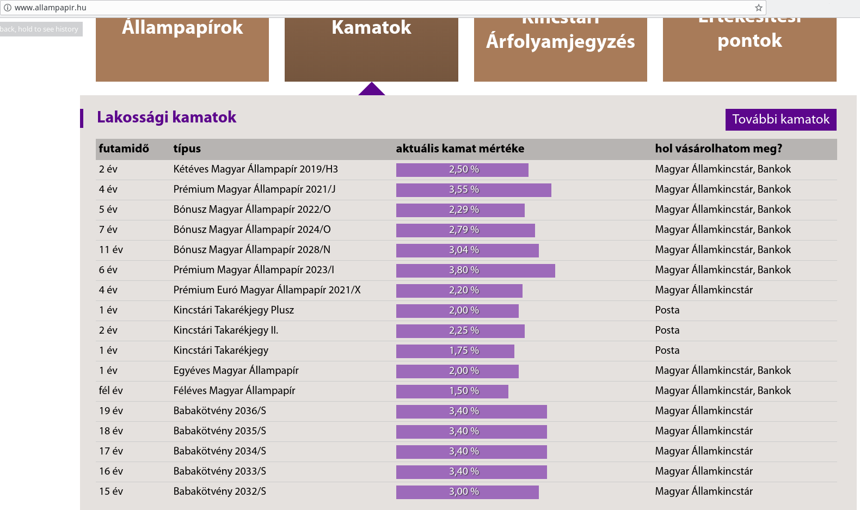Click Magyar Államkincstár, Bankok in Féléves row
860x510 pixels.
723,391
